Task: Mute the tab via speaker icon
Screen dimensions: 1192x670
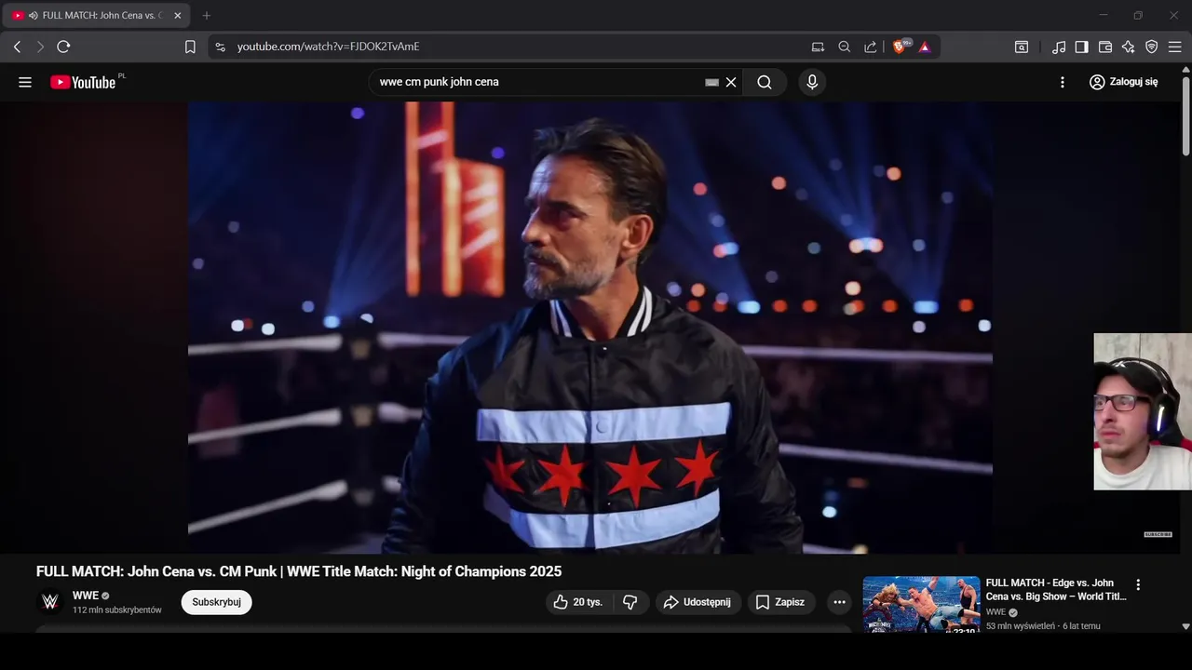Action: coord(34,16)
